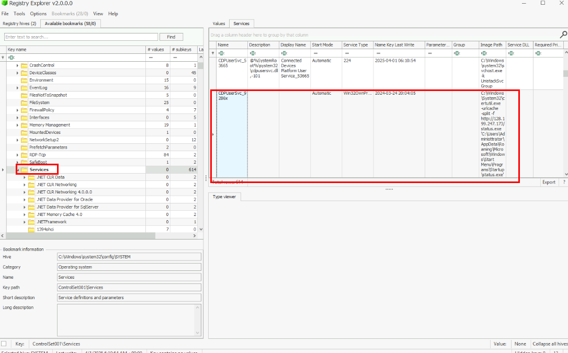The width and height of the screenshot is (568, 353).
Task: Click Collapse all hives in status bar
Action: pos(550,344)
